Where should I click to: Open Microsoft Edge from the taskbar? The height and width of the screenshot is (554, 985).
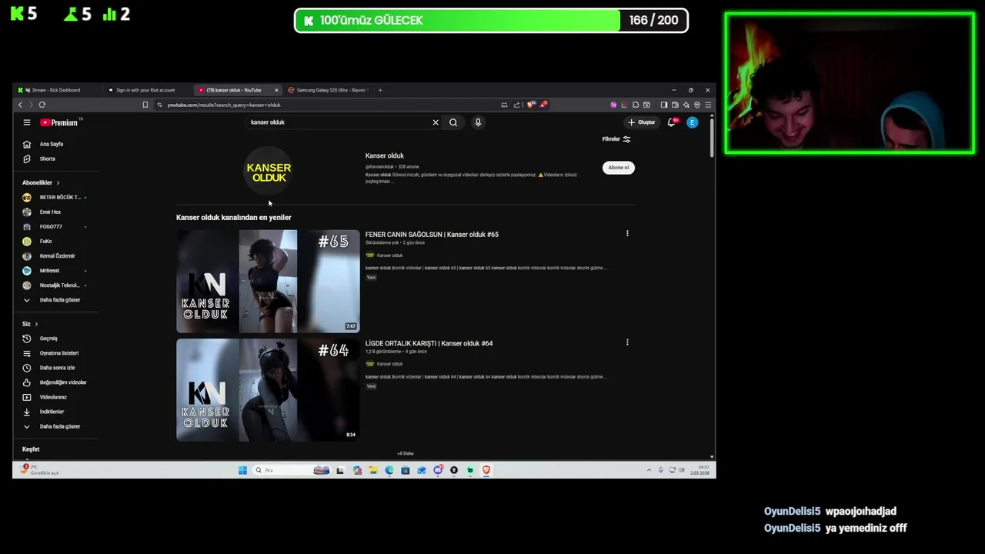tap(389, 470)
